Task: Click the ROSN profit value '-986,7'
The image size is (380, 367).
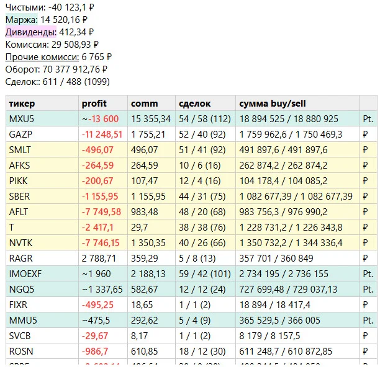Action: point(95,351)
